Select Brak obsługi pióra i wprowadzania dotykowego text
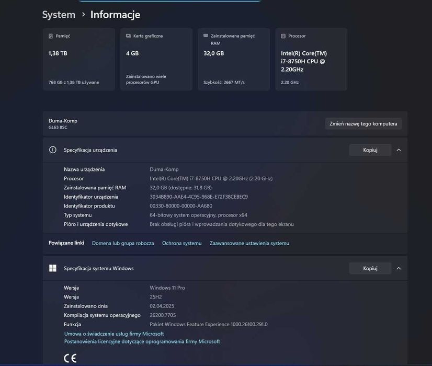 pos(222,224)
